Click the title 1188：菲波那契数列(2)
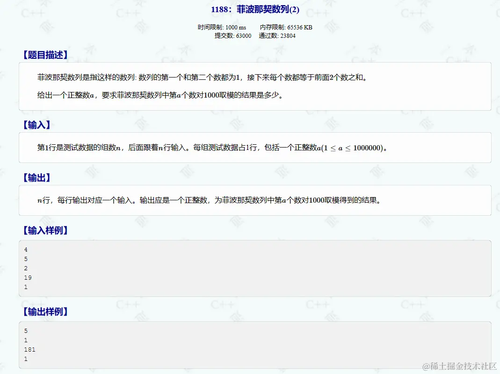The image size is (500, 374). pyautogui.click(x=255, y=9)
